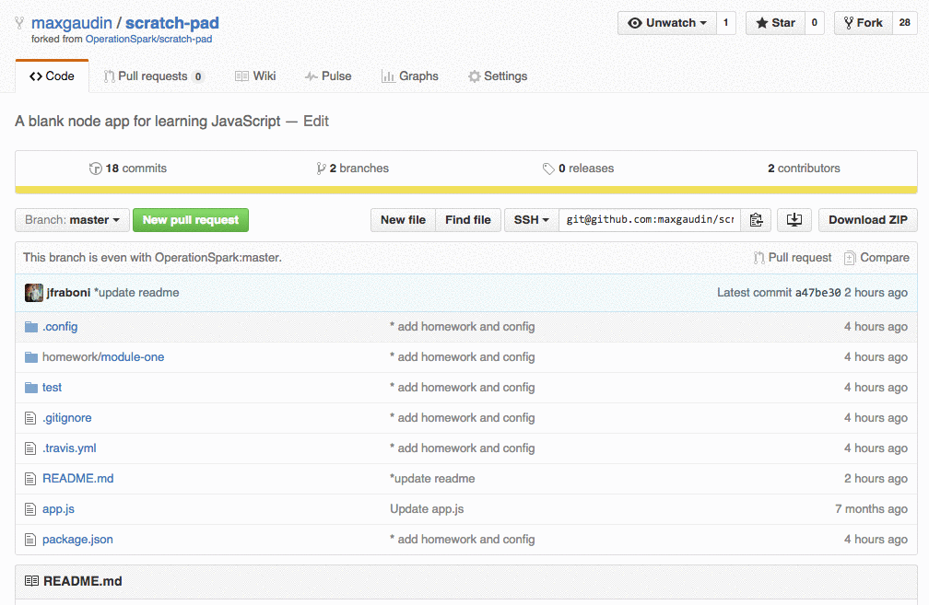Open the homework/module-one folder
The image size is (929, 605).
click(x=103, y=357)
